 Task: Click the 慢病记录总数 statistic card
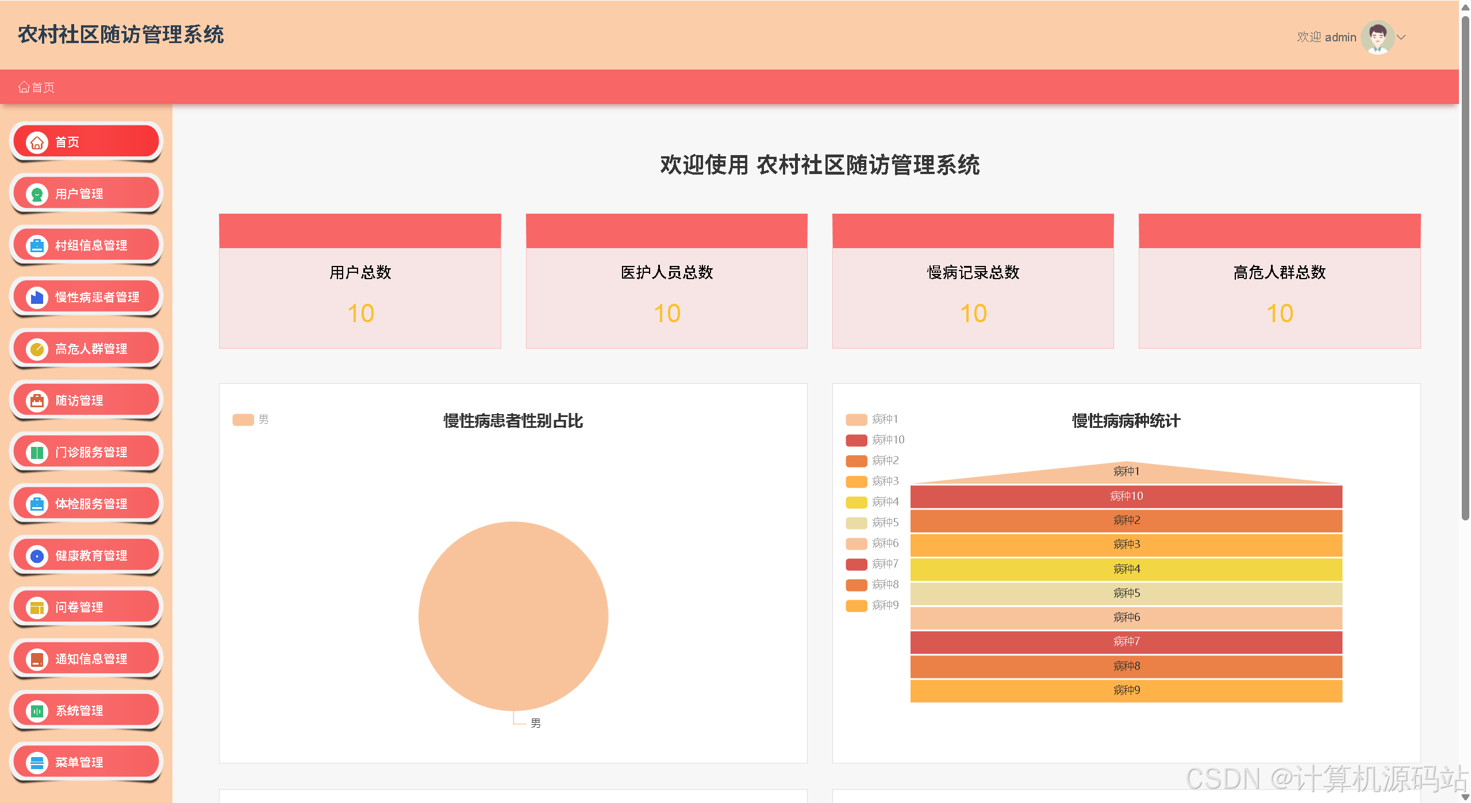973,281
